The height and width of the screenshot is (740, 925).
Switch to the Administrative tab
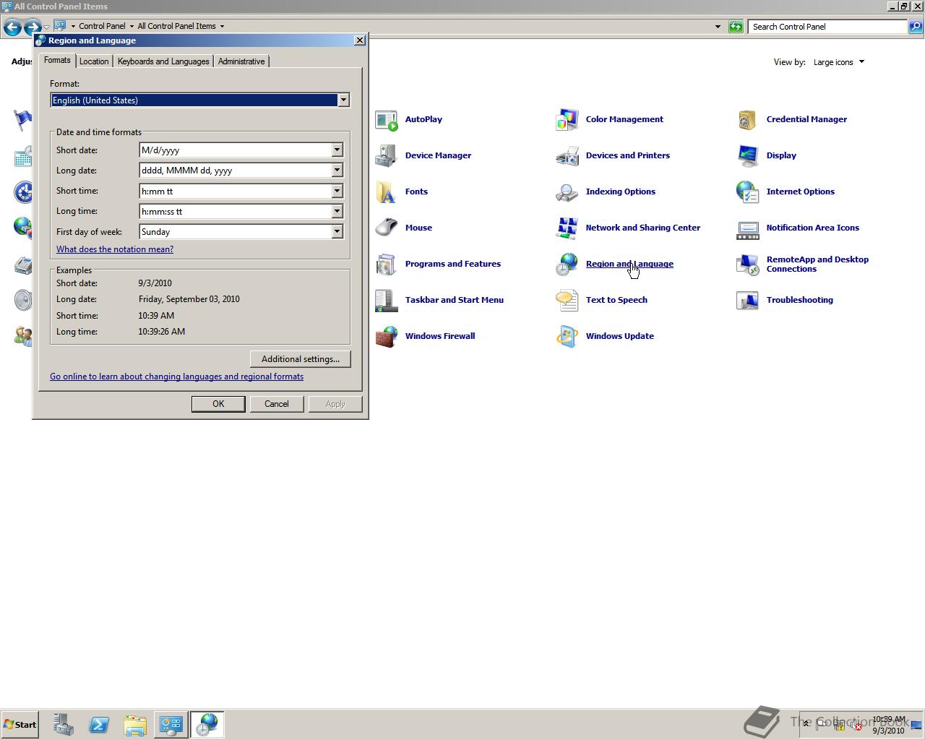pyautogui.click(x=241, y=61)
